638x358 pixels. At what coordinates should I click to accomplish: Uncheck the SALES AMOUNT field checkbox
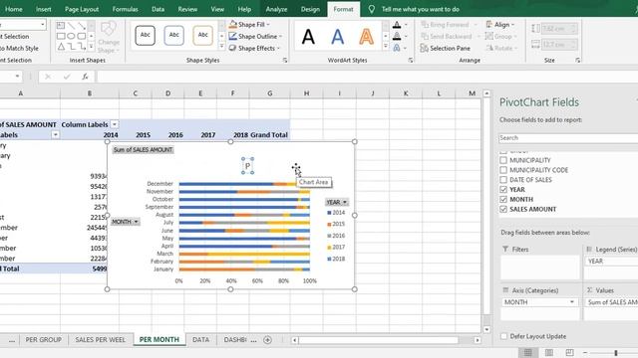pos(503,209)
